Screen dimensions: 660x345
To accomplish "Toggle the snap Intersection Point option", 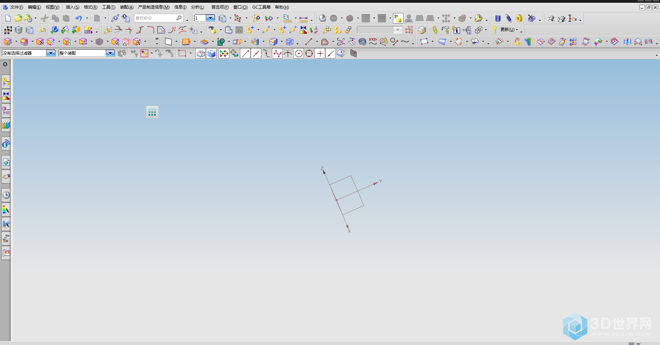I will [288, 53].
